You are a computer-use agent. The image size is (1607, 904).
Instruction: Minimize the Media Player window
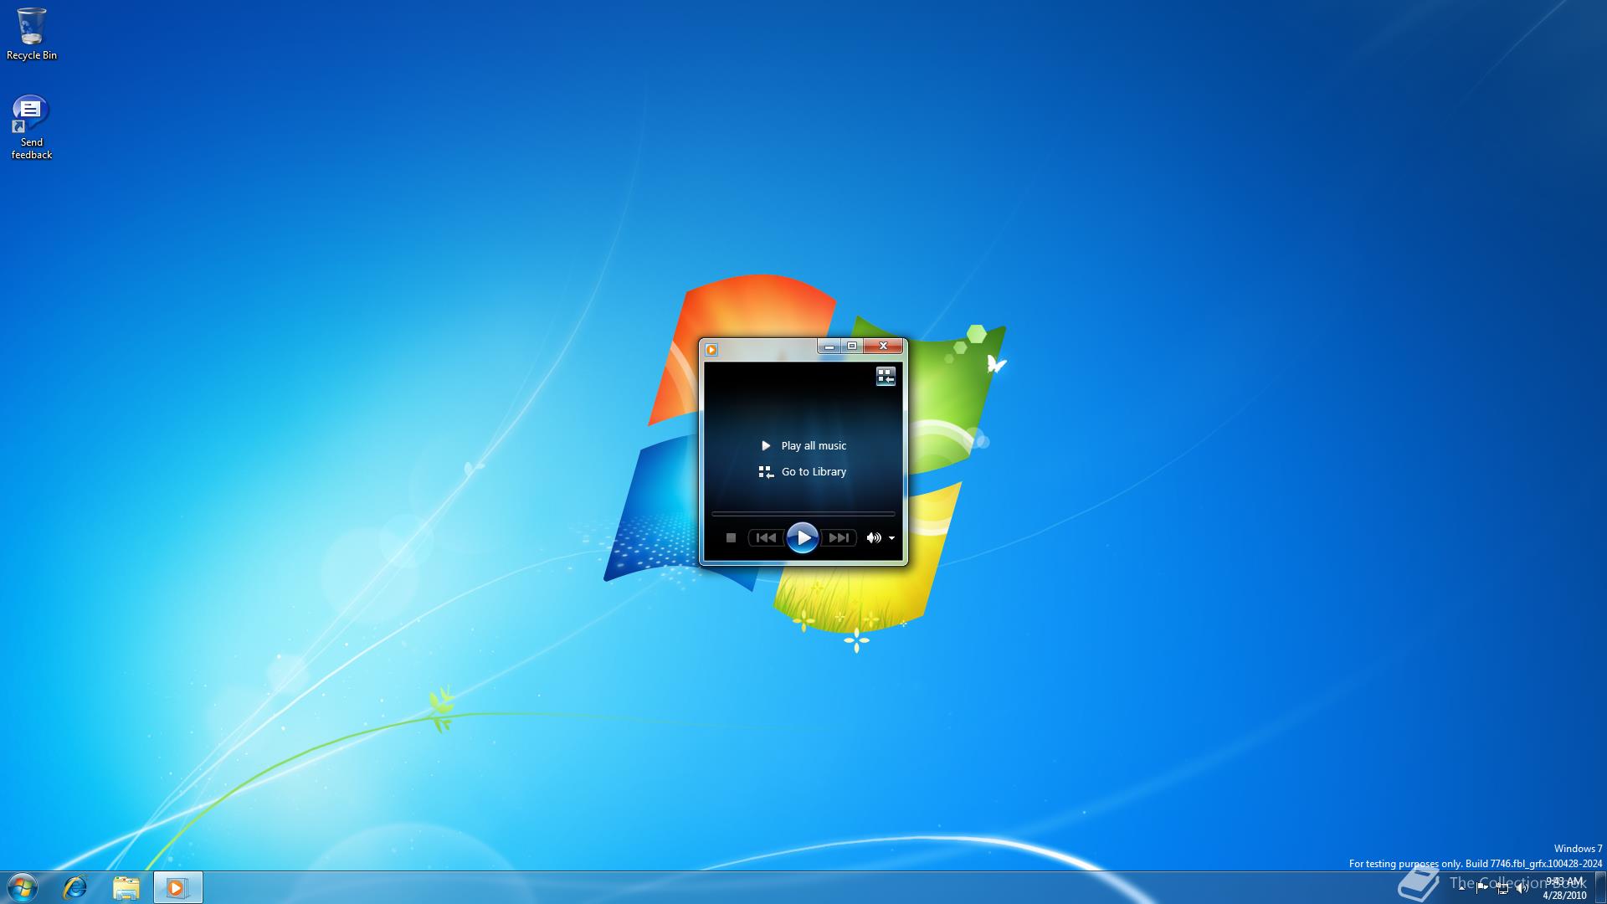click(829, 347)
